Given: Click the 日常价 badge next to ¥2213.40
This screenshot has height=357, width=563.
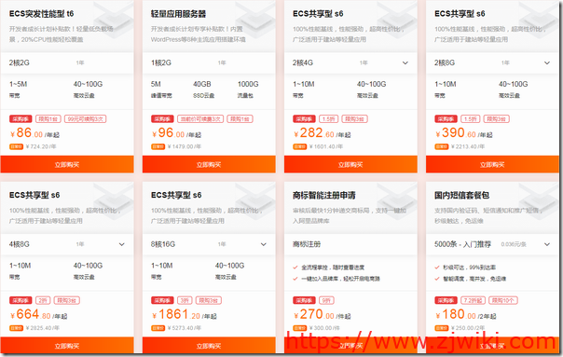Looking at the screenshot, I should point(442,146).
